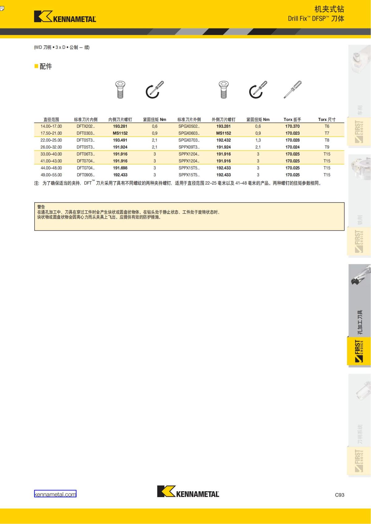The width and height of the screenshot is (371, 524).
Task: Select the DFT0303.. insert cell
Action: [86, 133]
